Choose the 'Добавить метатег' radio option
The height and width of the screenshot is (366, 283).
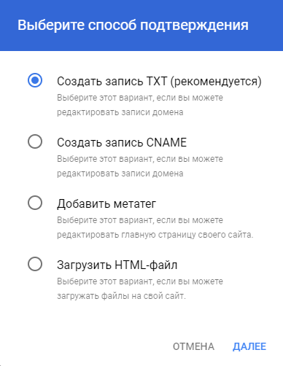35,203
